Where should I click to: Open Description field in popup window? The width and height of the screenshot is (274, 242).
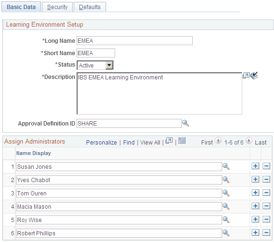(x=246, y=76)
